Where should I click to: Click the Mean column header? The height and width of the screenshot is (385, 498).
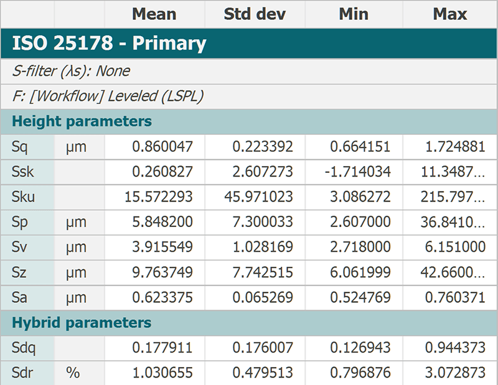[154, 14]
